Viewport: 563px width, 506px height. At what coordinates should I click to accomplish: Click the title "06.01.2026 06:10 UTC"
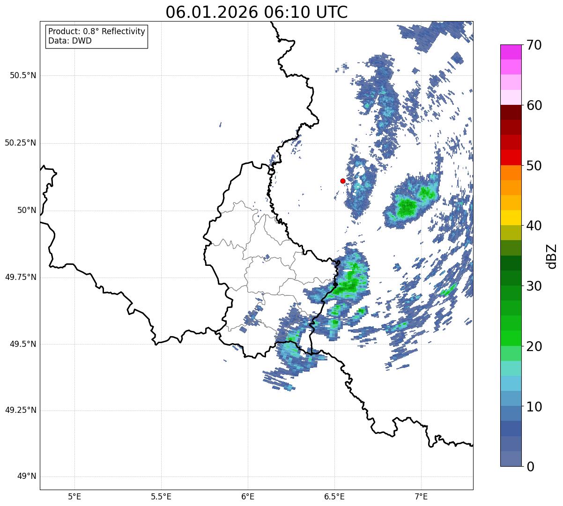(x=257, y=12)
